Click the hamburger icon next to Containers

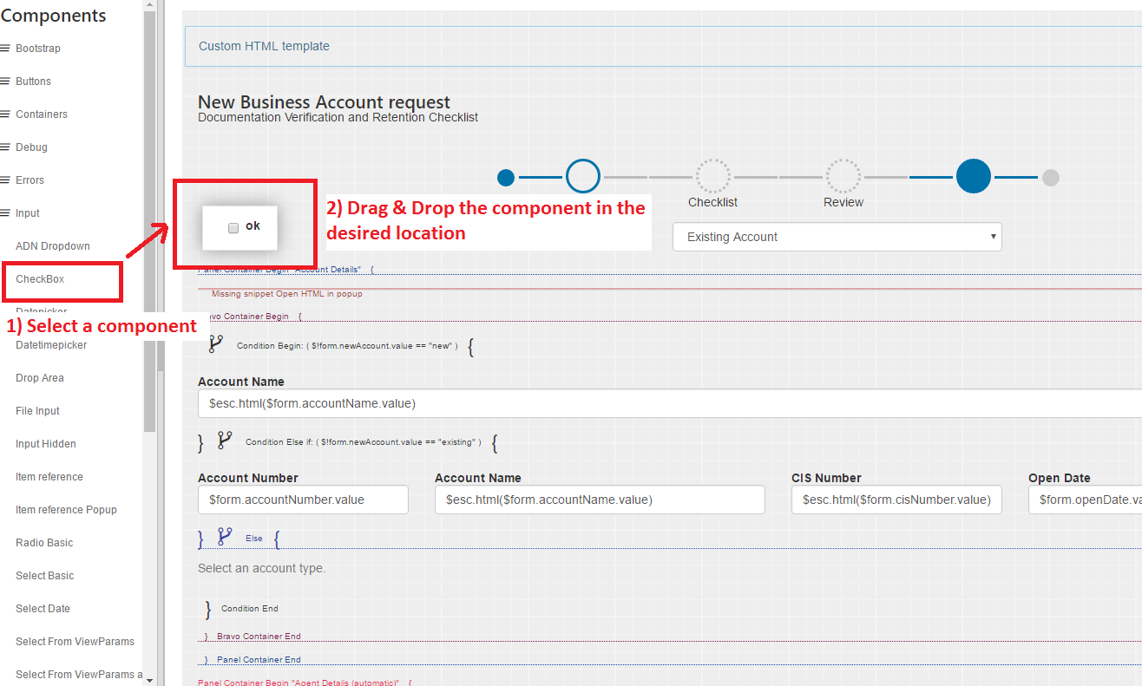click(5, 114)
